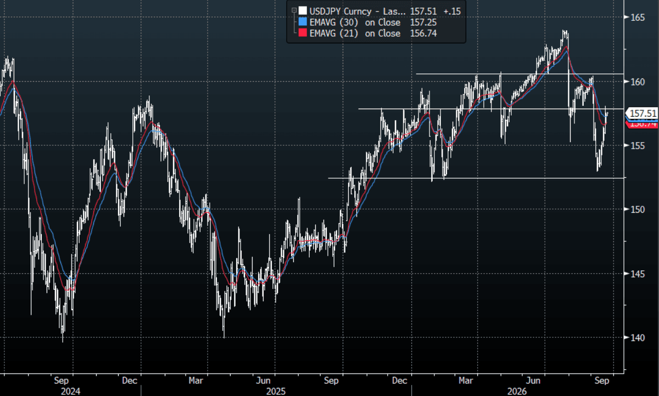659x396 pixels.
Task: Click the white USDJPY Curncy color swatch
Action: (302, 10)
